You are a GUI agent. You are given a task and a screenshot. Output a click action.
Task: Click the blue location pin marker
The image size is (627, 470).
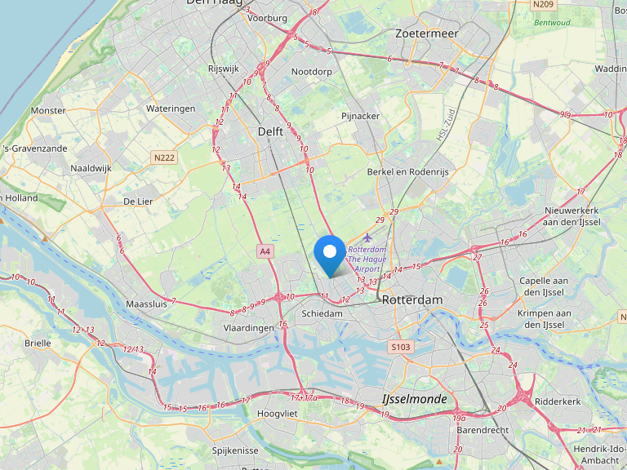[330, 256]
